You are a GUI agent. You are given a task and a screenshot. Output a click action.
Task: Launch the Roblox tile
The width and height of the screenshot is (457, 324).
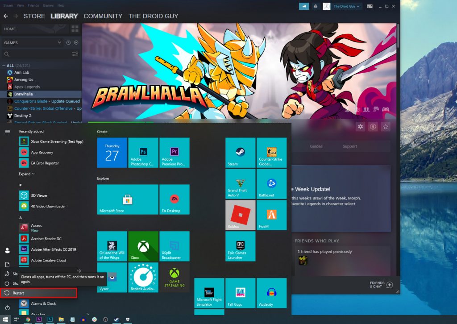(x=241, y=215)
